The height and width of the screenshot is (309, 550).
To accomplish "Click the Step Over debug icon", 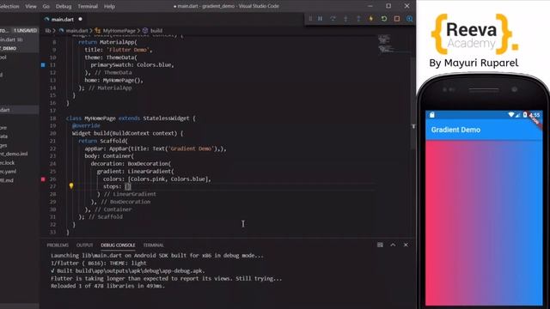I will 333,19.
